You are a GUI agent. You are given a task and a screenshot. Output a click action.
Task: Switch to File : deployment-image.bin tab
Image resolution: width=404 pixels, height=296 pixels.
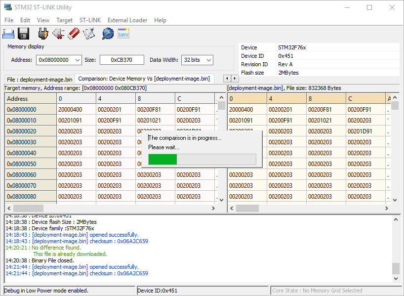pyautogui.click(x=40, y=80)
